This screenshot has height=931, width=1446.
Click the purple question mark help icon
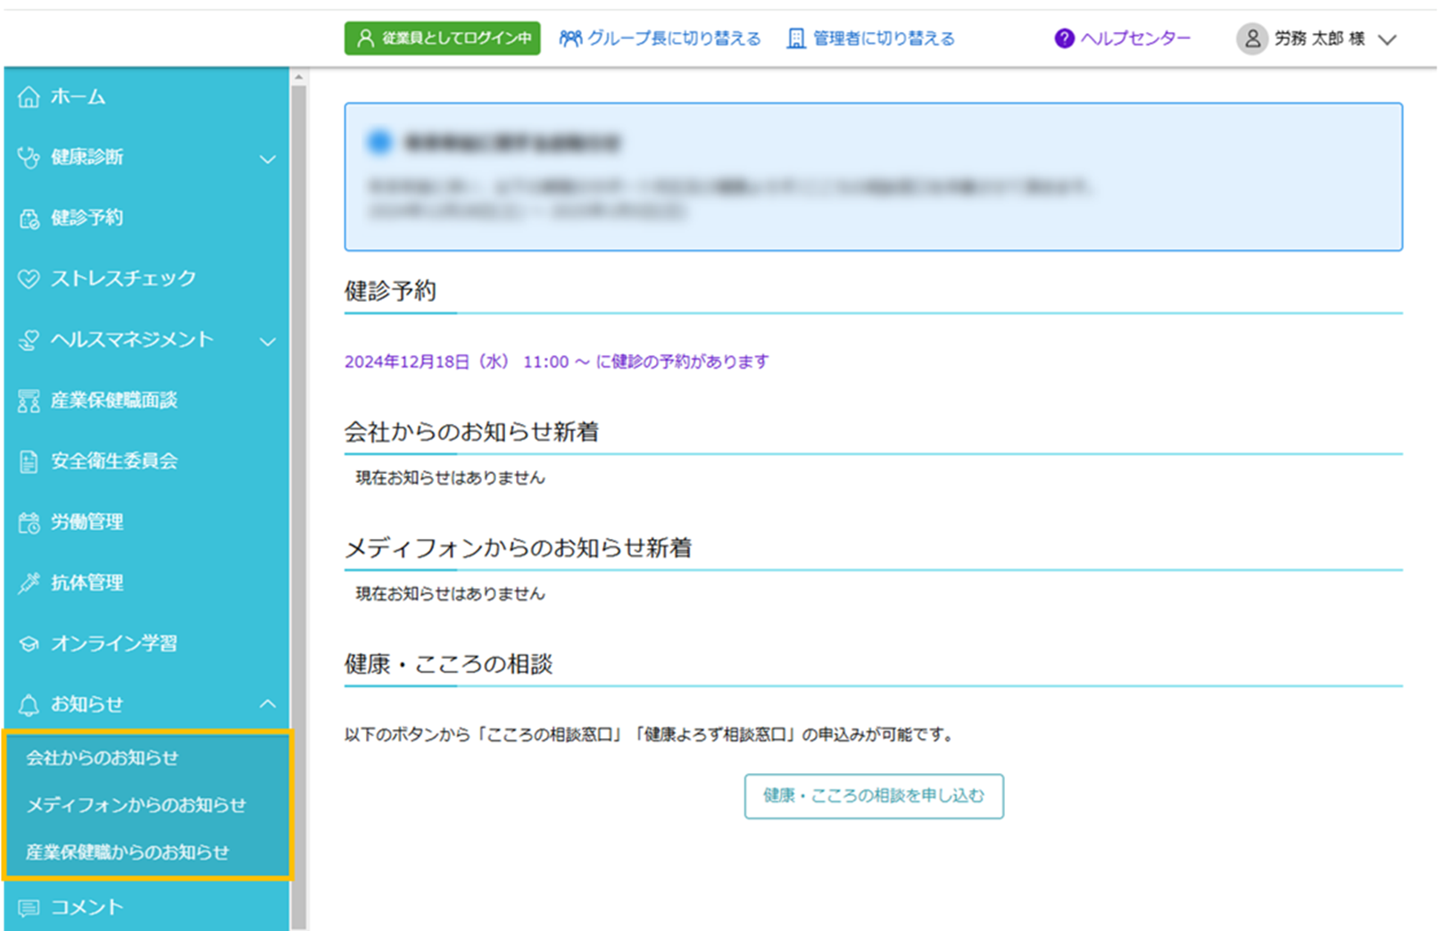coord(1064,38)
